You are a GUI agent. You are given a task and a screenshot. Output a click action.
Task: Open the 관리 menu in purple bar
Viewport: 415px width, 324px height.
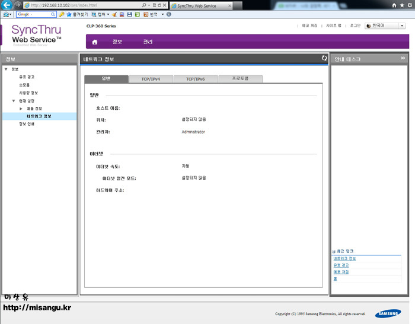(x=148, y=42)
